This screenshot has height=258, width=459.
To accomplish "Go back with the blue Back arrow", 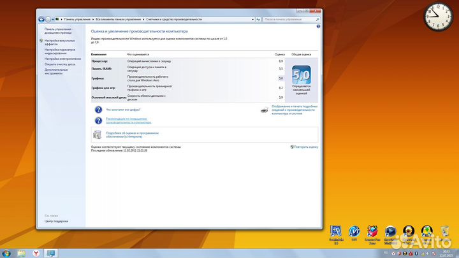I will pos(41,20).
